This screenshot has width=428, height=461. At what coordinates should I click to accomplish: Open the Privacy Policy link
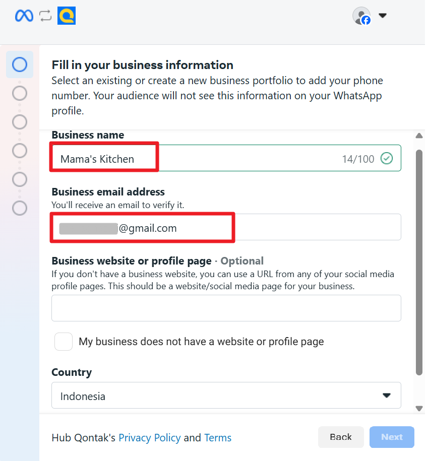pos(149,438)
